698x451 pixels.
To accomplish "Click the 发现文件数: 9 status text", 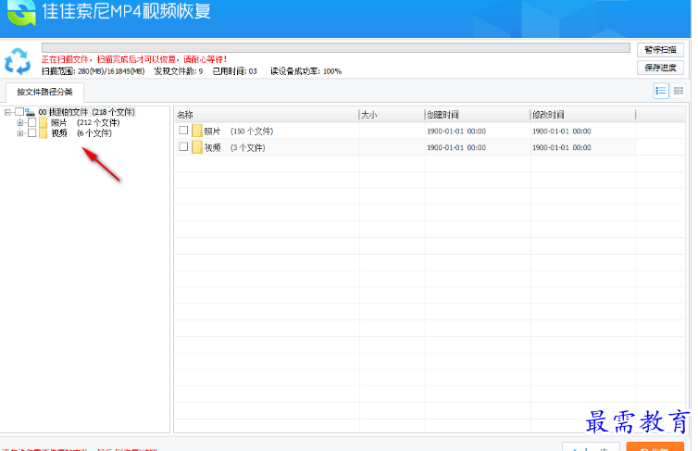I will point(179,71).
